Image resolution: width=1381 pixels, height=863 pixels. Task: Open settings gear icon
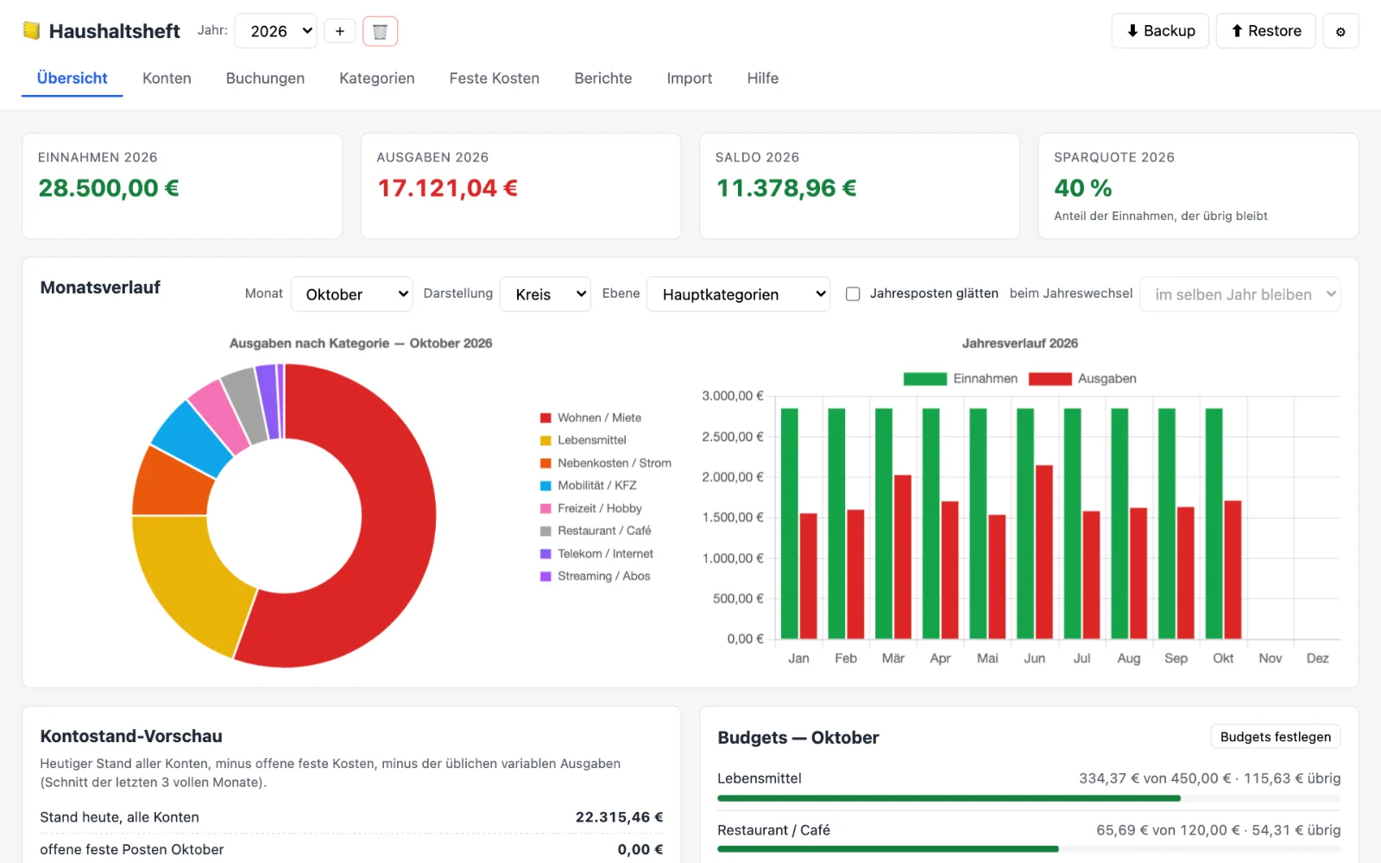[1340, 31]
